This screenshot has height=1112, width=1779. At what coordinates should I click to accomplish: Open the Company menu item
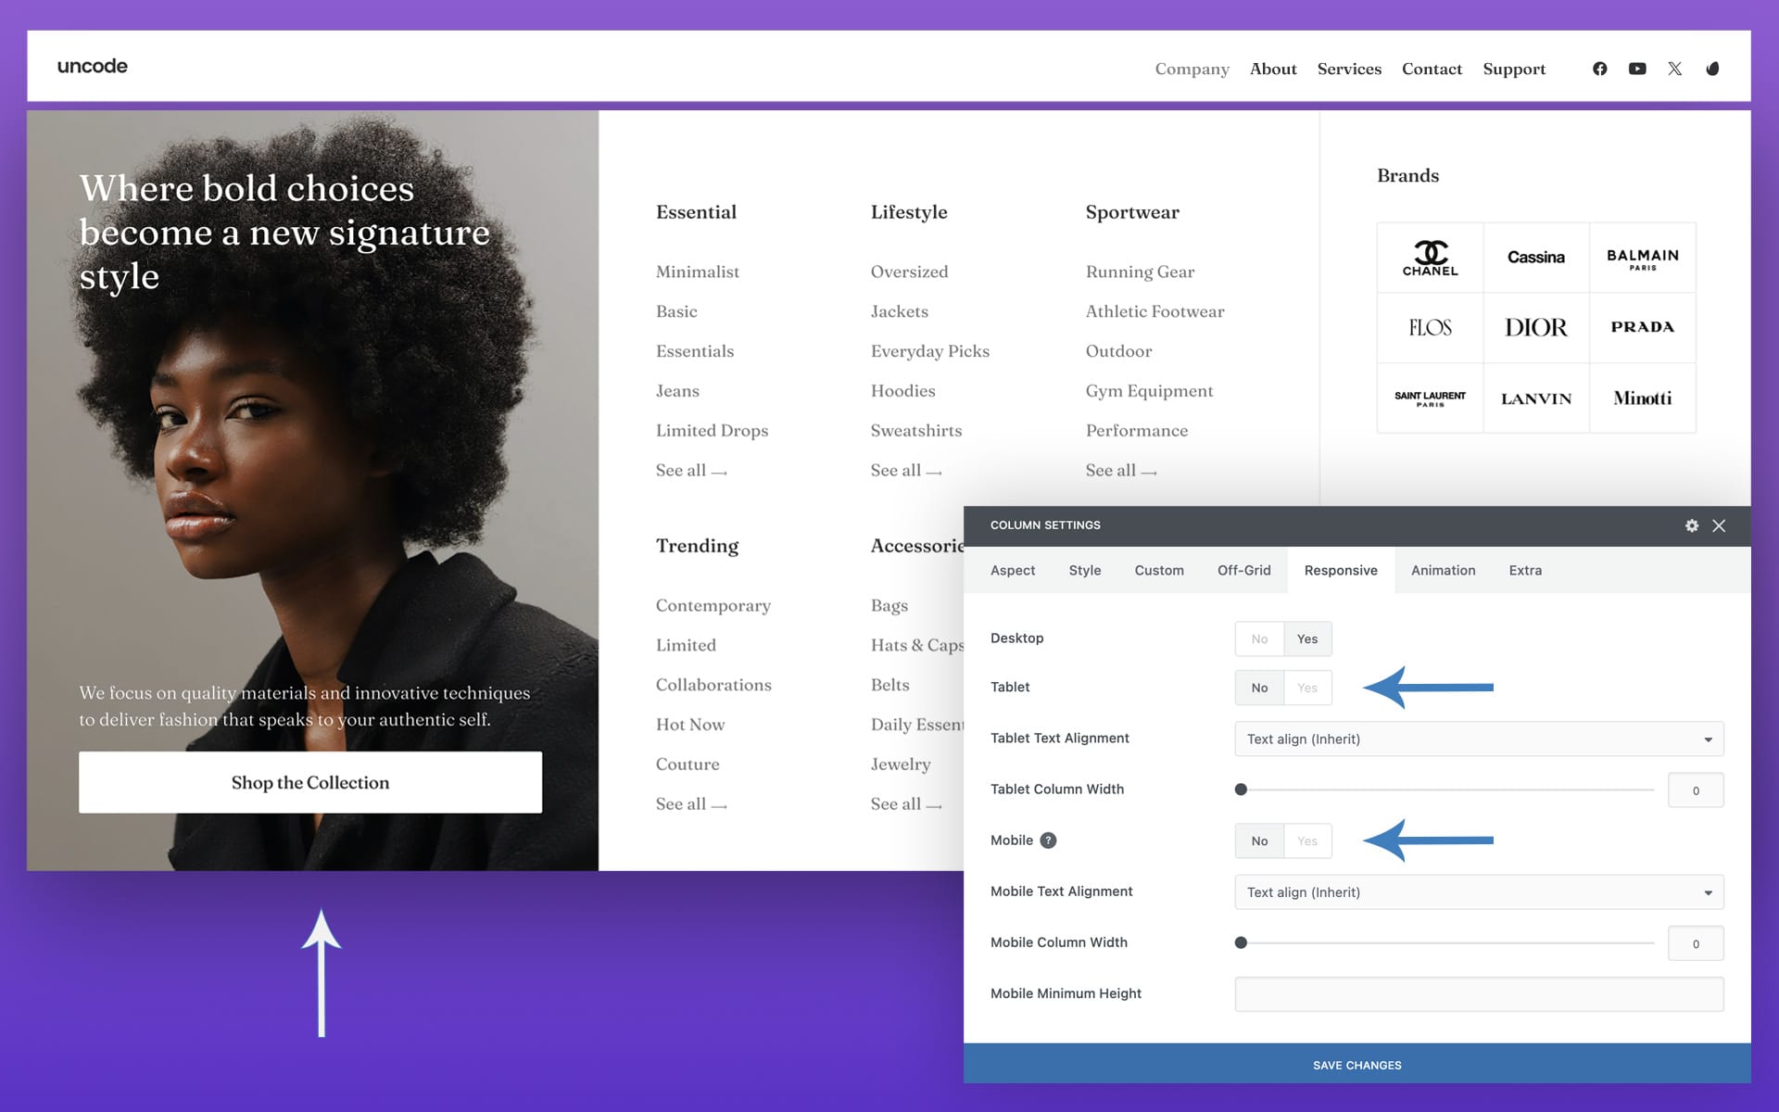[1192, 69]
